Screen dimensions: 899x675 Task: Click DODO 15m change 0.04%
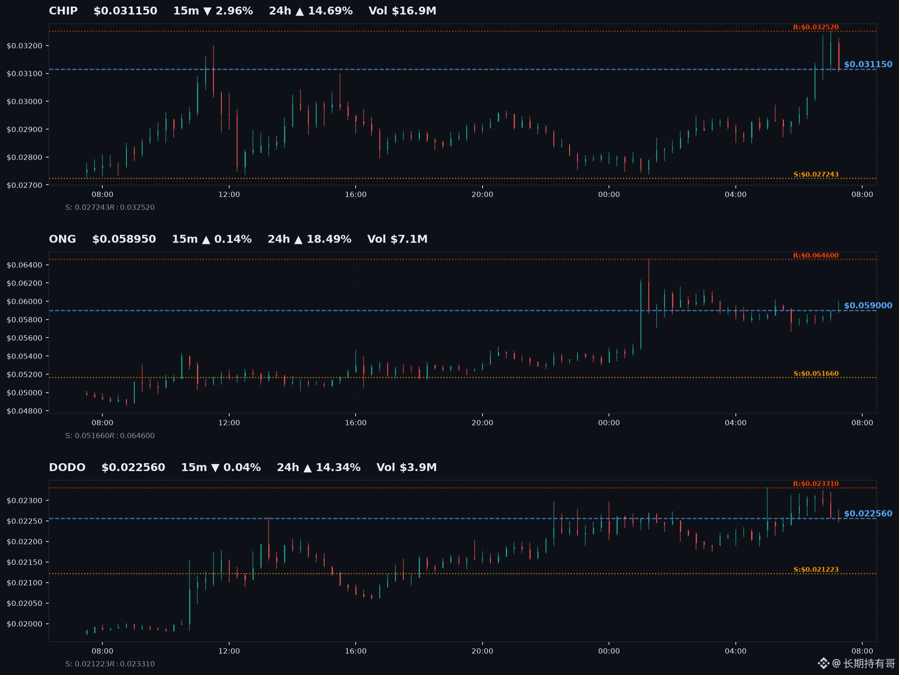tap(221, 468)
